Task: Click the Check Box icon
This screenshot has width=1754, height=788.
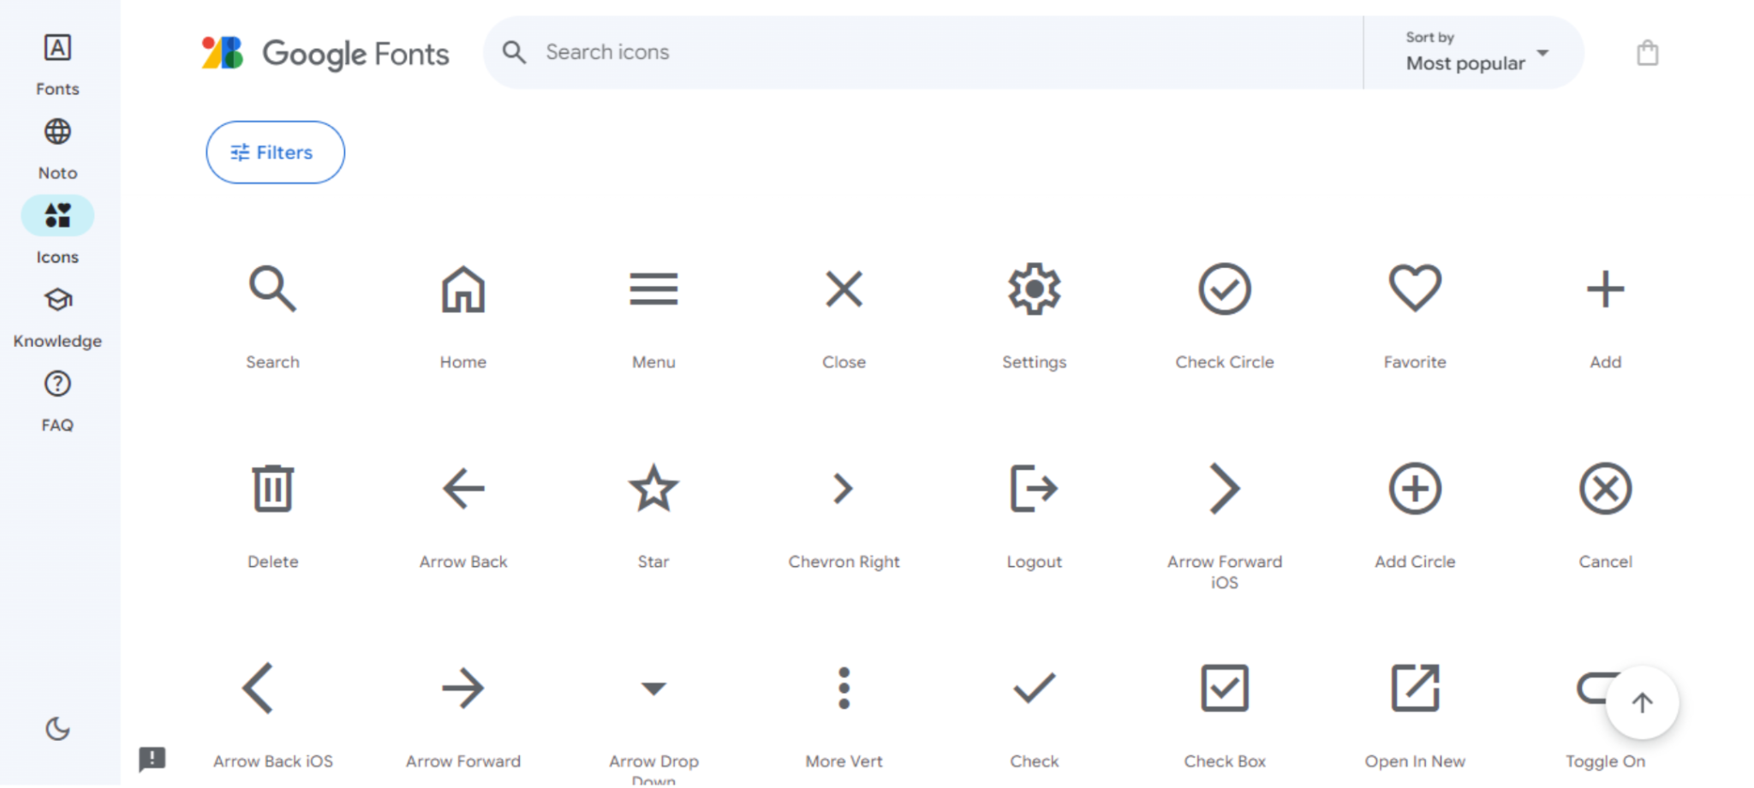Action: click(1224, 687)
